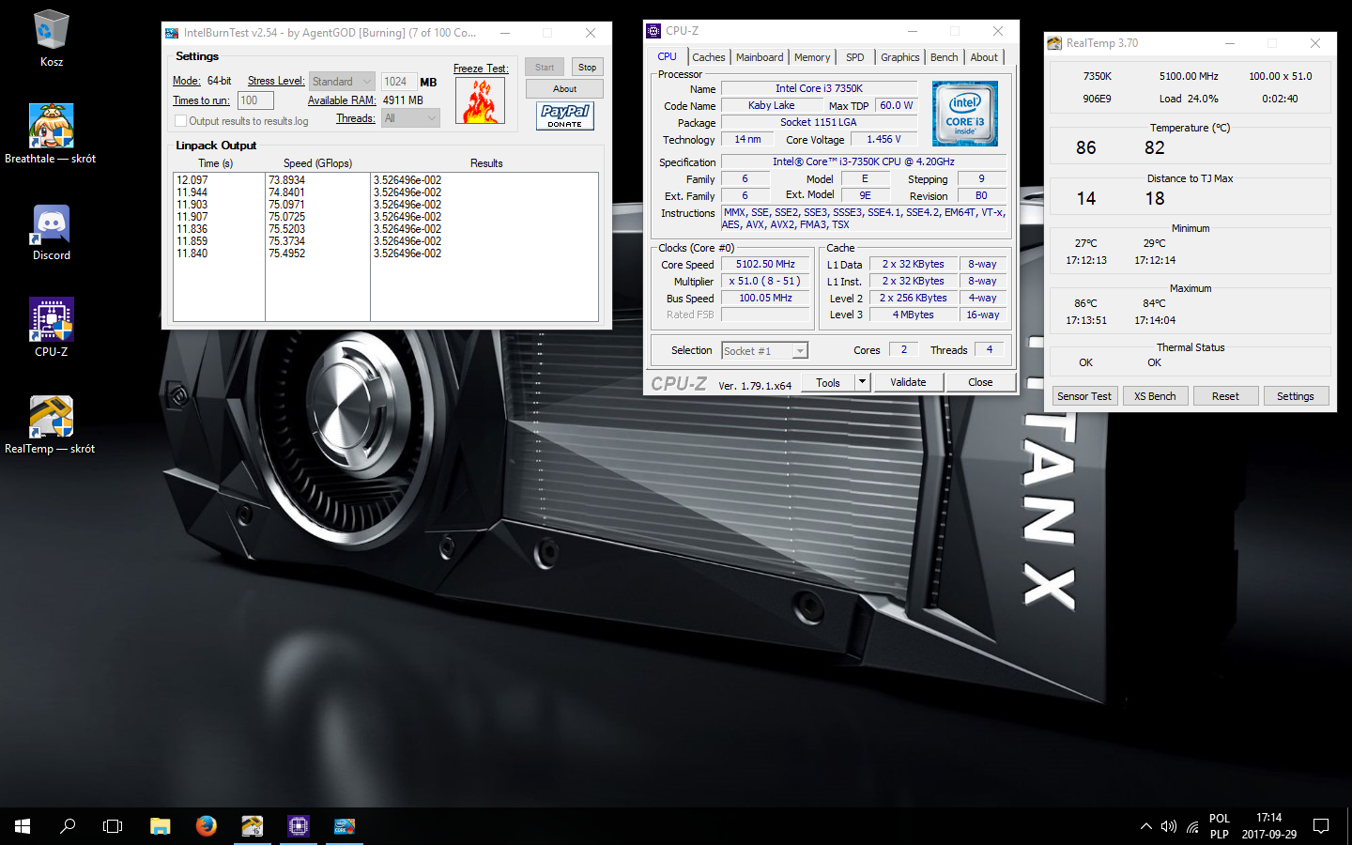Click the Core Speed value 5102.50 MHz
Image resolution: width=1352 pixels, height=845 pixels.
[765, 265]
